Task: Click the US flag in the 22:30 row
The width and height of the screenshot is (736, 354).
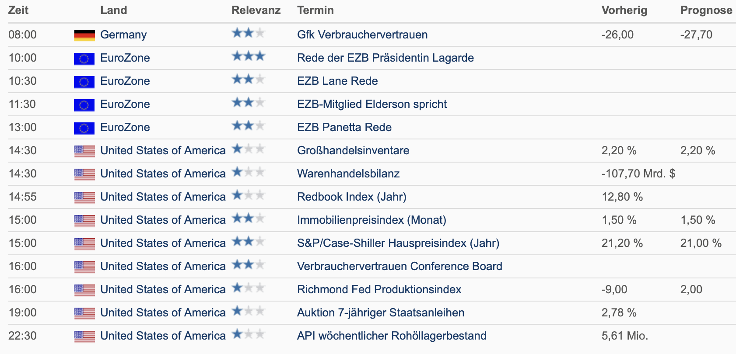Action: (x=84, y=336)
